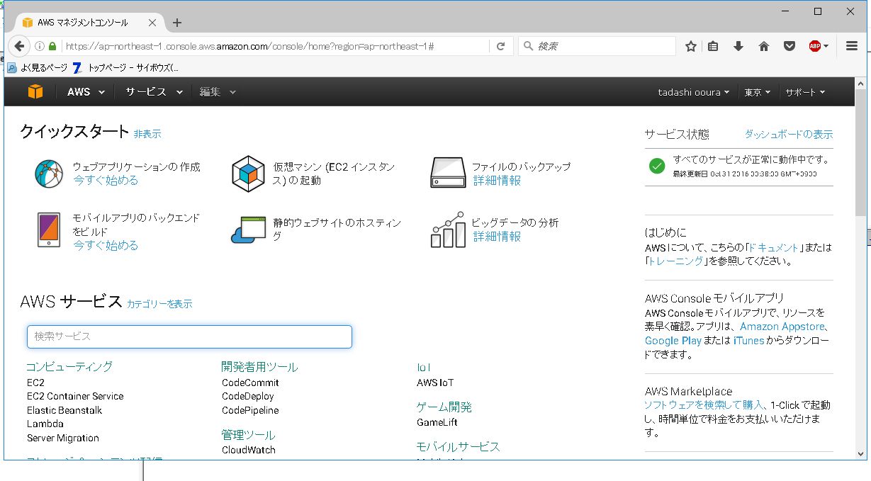The width and height of the screenshot is (871, 481).
Task: Expand the 編集 dropdown menu
Action: tap(218, 92)
